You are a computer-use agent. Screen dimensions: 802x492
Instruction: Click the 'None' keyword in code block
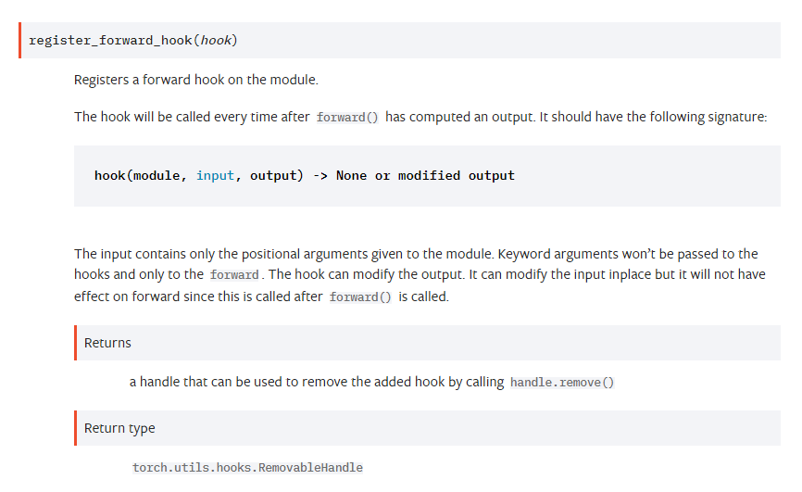point(351,176)
